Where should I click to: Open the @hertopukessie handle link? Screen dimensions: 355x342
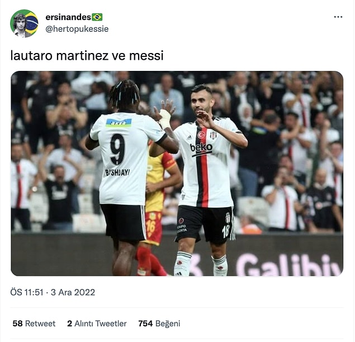click(x=77, y=29)
